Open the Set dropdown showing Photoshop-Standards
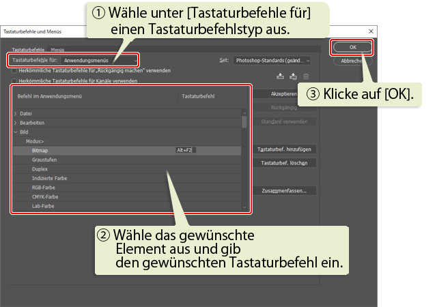437x307 pixels. coord(272,61)
